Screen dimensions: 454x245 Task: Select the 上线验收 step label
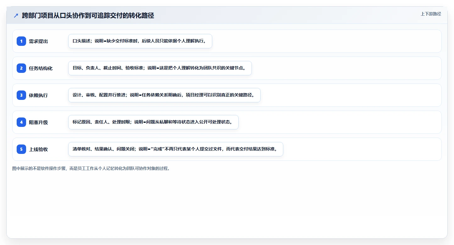pyautogui.click(x=38, y=149)
